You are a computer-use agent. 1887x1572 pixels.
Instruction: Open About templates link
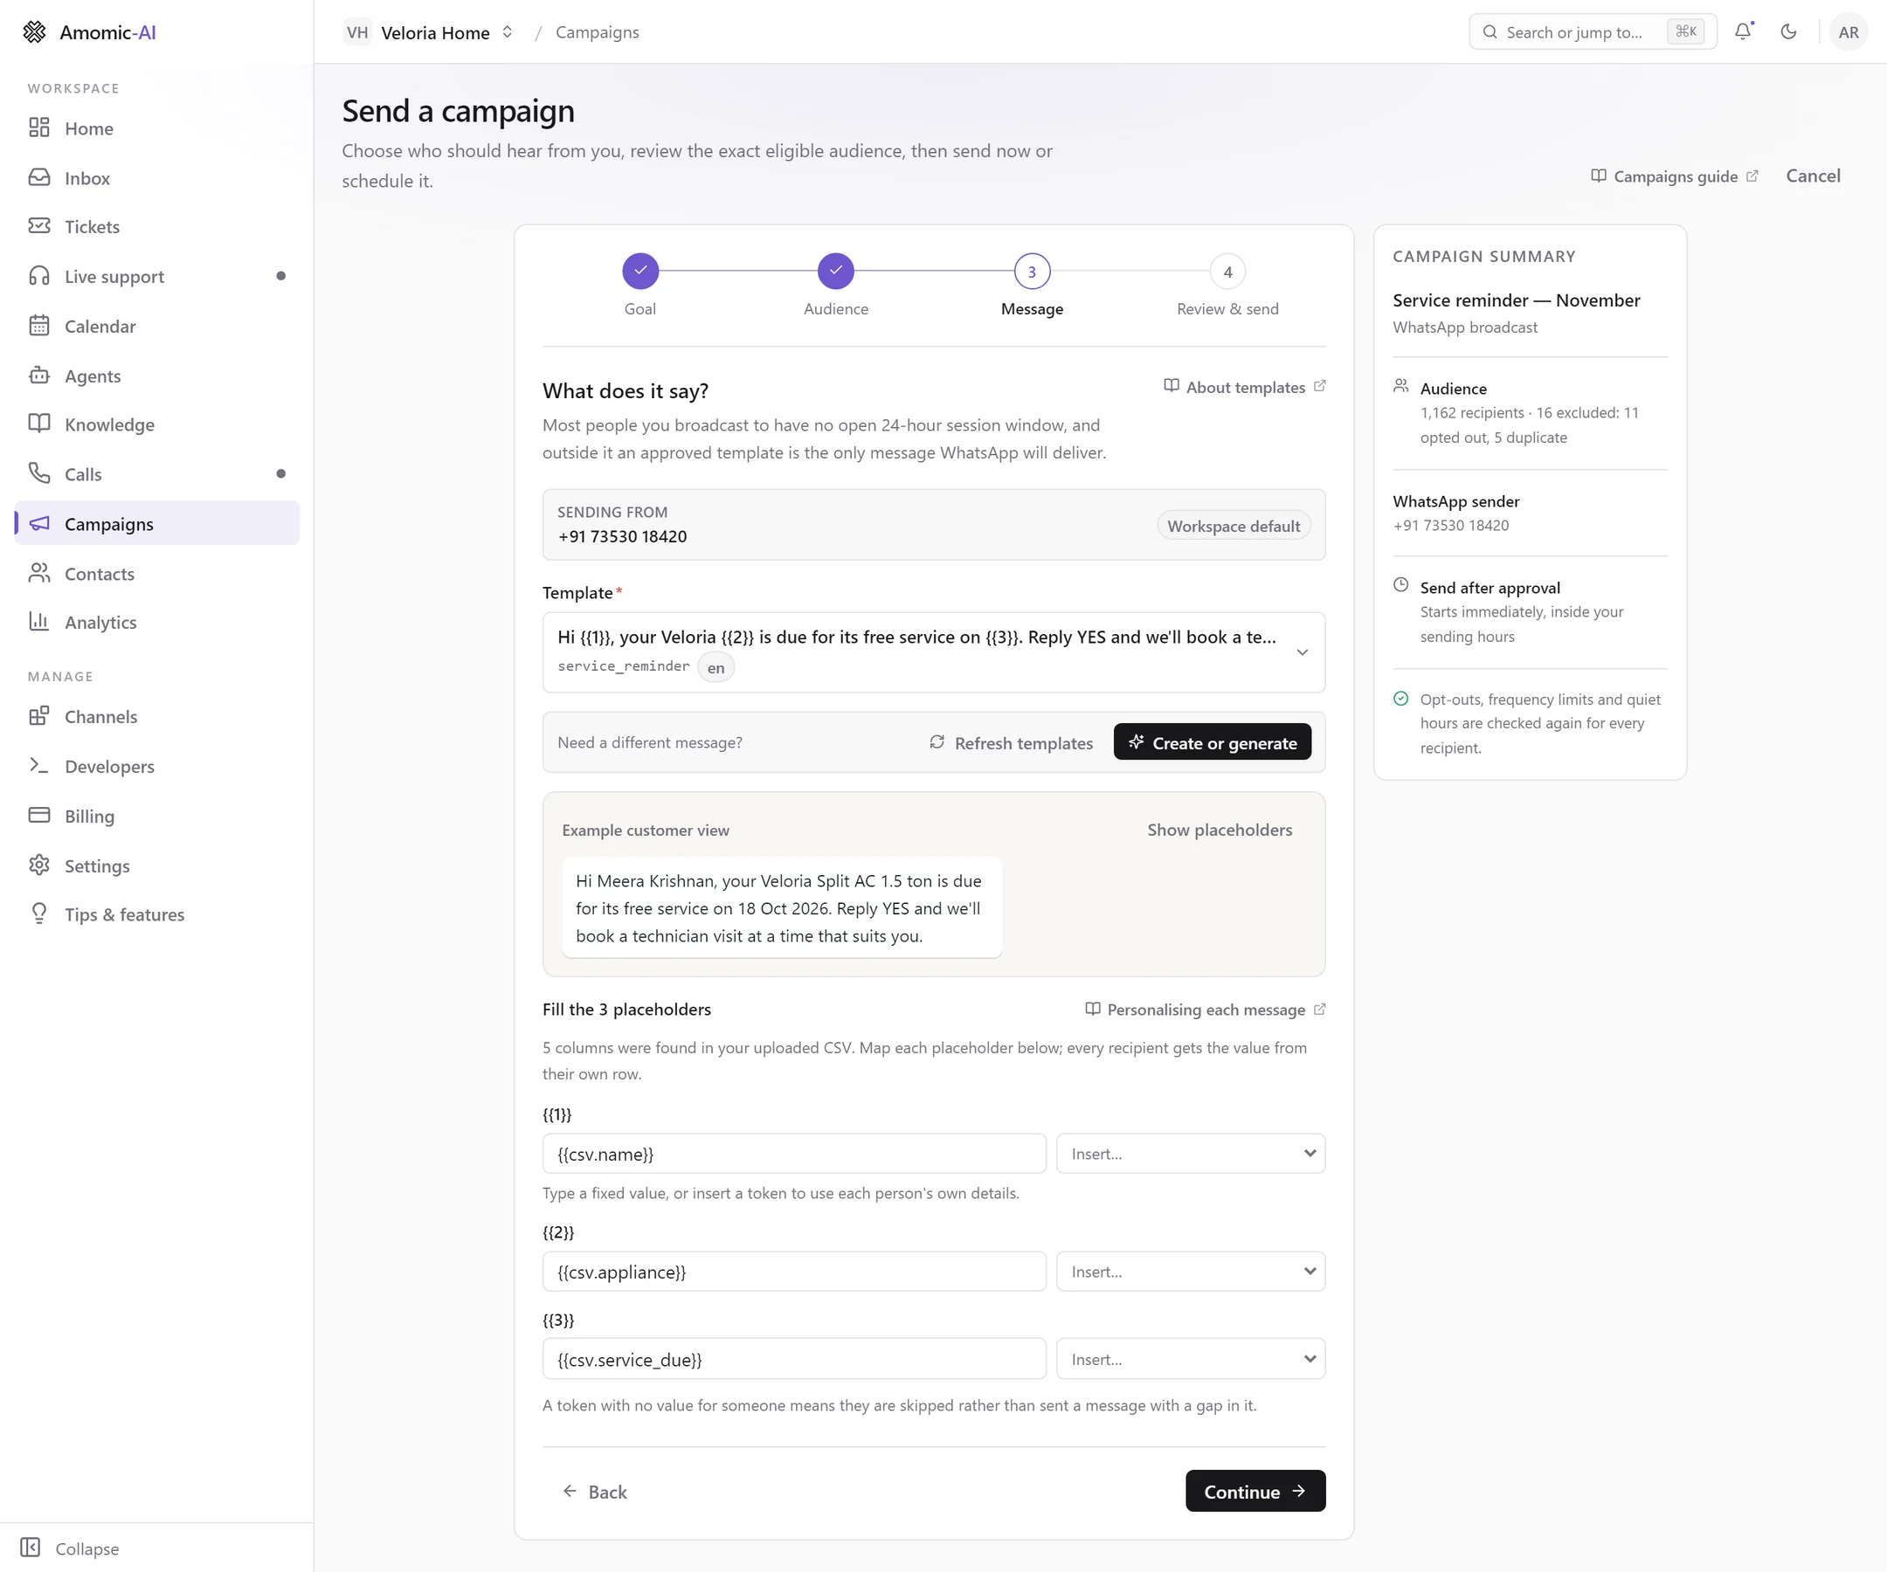[x=1245, y=386]
